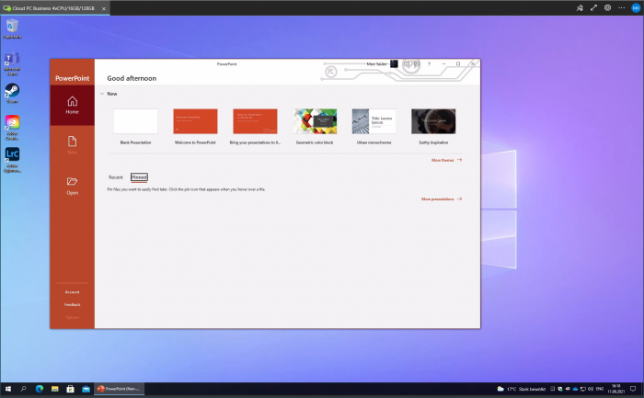Switch to the Pinned tab
Viewport: 644px width, 398px height.
click(139, 177)
